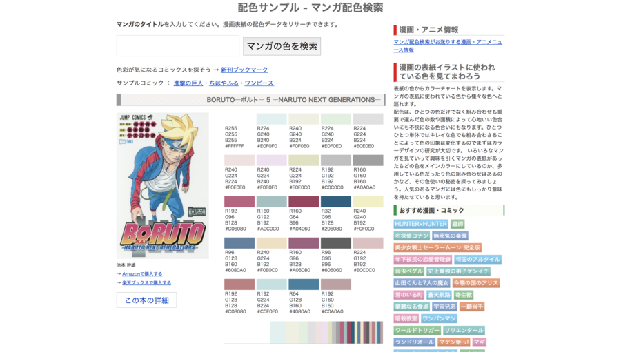The height and width of the screenshot is (352, 621).
Task: Select the #6080A0 steel blue color swatch
Action: 239,243
